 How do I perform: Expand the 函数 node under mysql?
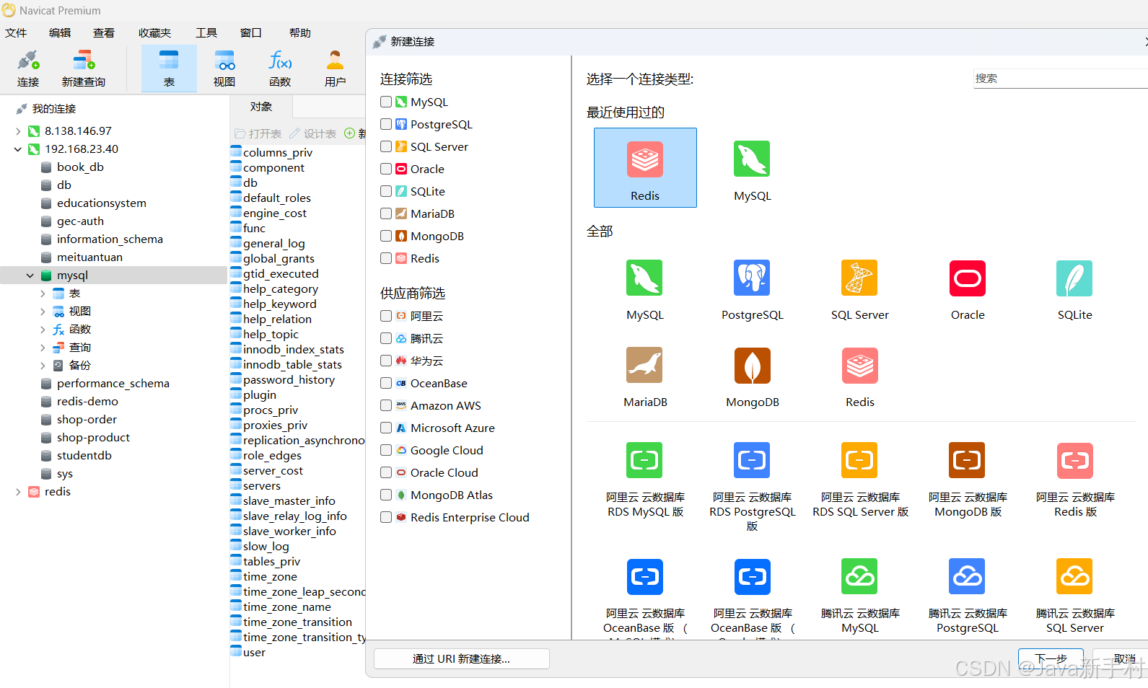(x=43, y=330)
